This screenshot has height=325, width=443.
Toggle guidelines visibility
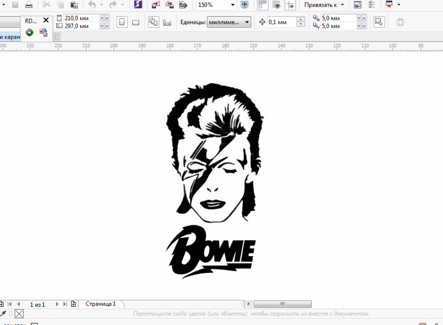[x=290, y=5]
